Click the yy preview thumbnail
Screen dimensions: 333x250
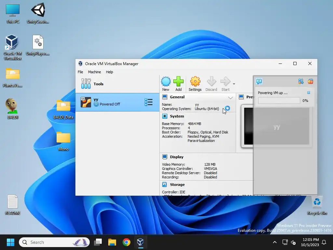click(277, 126)
